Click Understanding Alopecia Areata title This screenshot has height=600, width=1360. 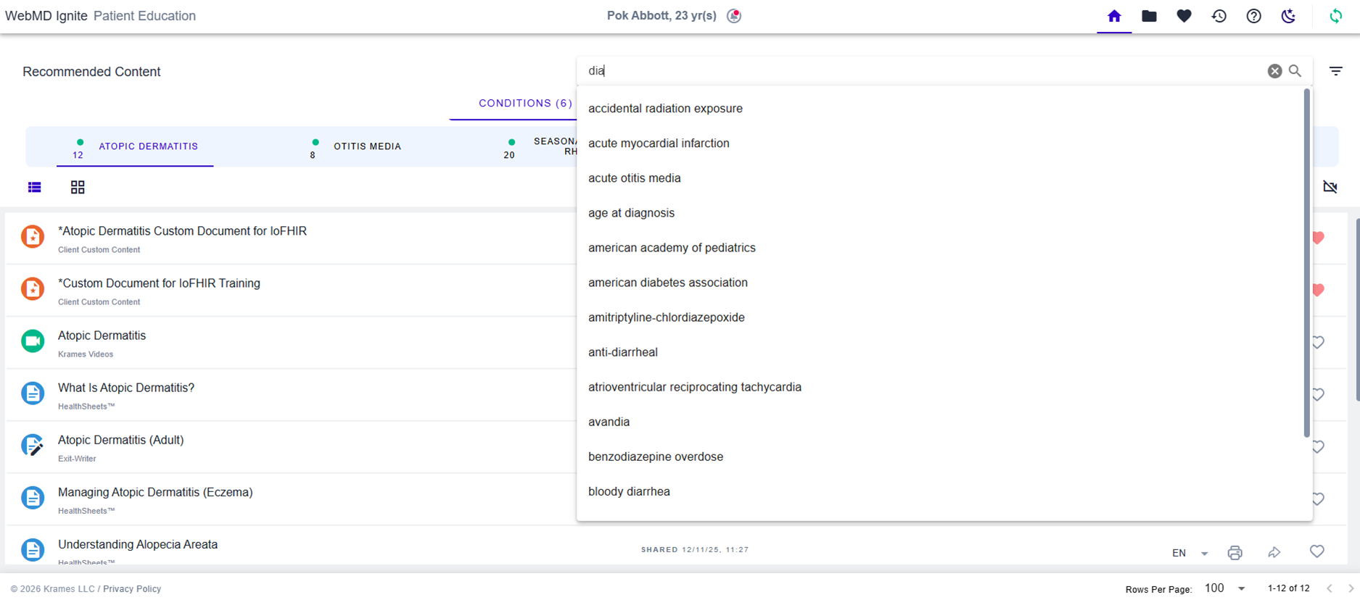pyautogui.click(x=138, y=544)
